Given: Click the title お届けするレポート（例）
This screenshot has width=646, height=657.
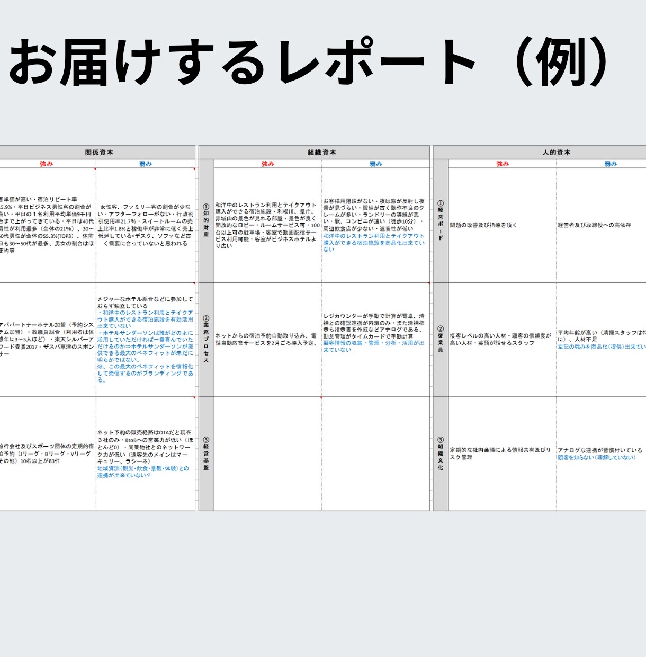Looking at the screenshot, I should 310,63.
